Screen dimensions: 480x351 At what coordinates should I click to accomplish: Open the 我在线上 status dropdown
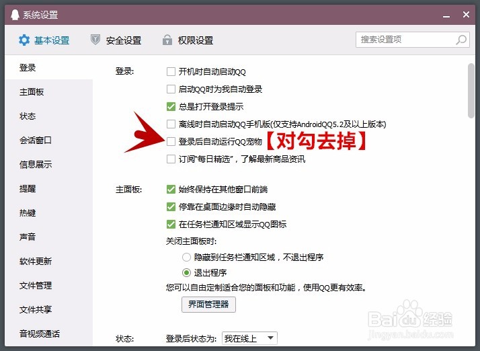pos(249,338)
